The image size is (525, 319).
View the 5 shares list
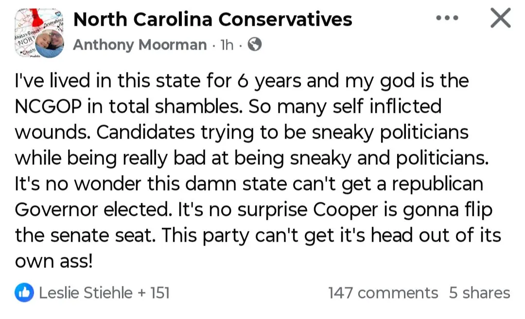click(479, 293)
